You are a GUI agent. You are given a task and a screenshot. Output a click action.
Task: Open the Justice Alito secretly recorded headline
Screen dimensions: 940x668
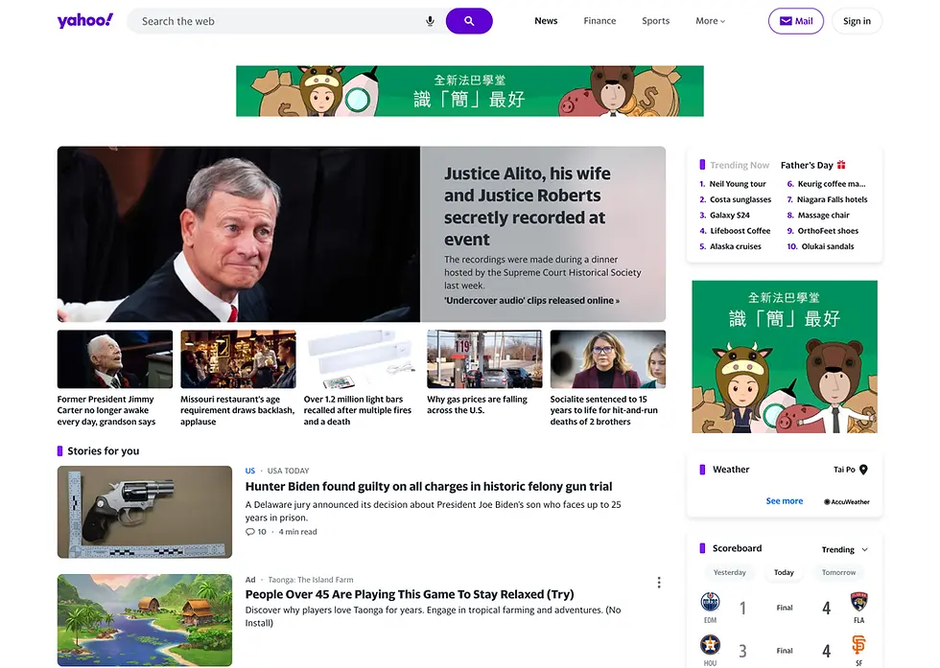[527, 206]
